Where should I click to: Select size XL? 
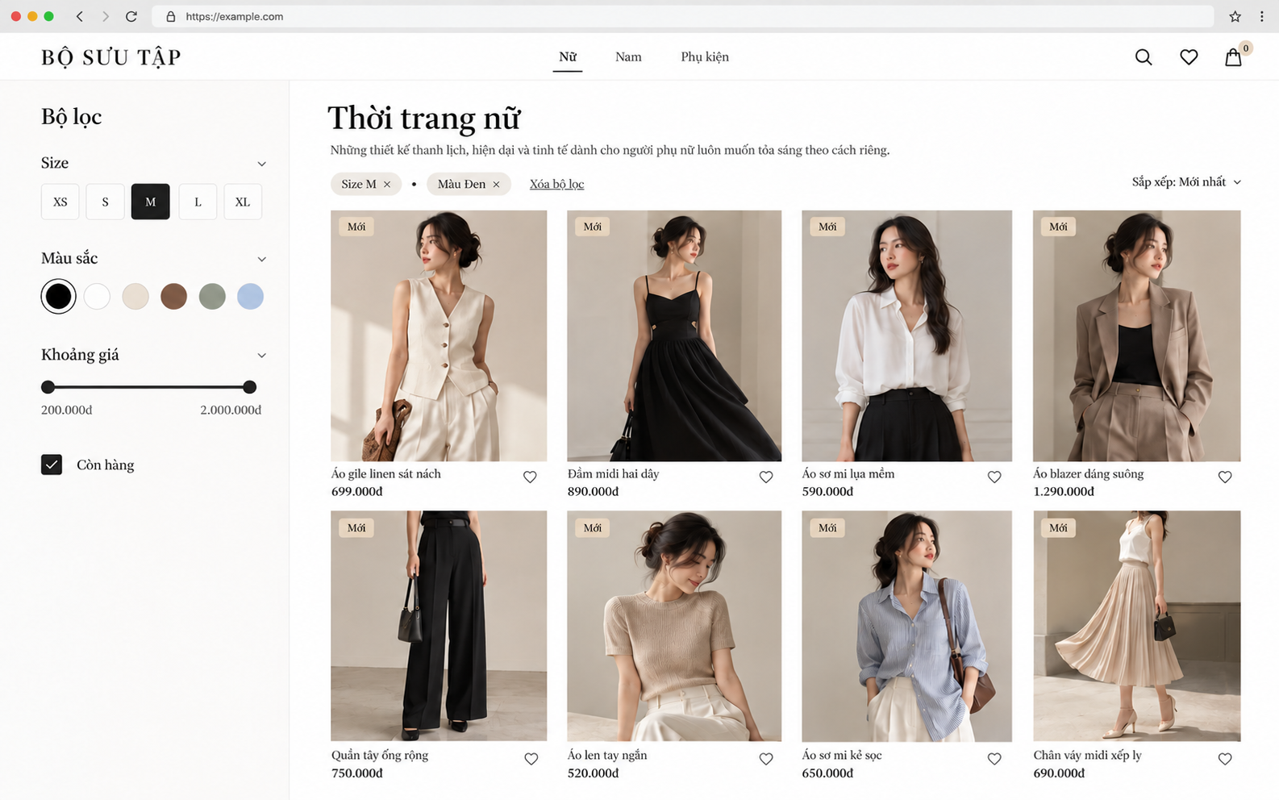click(x=243, y=202)
